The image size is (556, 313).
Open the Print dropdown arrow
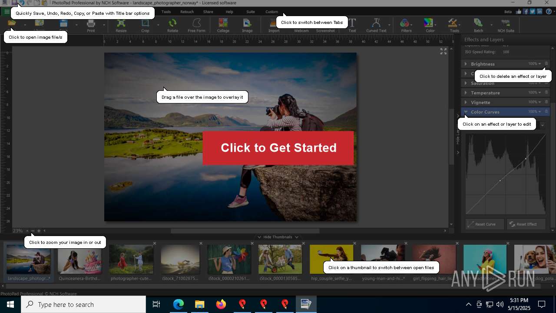click(104, 25)
